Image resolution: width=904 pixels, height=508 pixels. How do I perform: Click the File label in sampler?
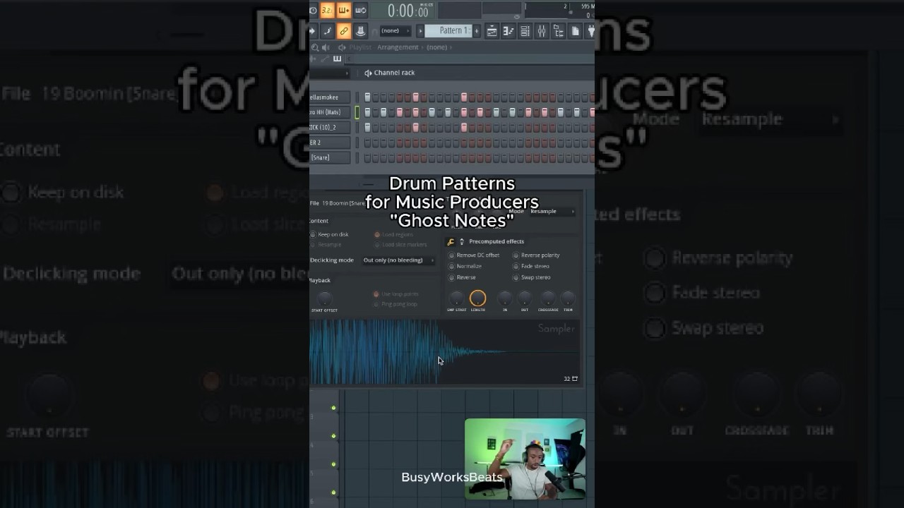[314, 203]
